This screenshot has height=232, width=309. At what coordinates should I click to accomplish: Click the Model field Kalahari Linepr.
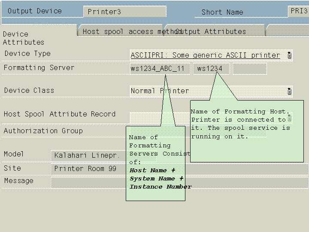(88, 156)
